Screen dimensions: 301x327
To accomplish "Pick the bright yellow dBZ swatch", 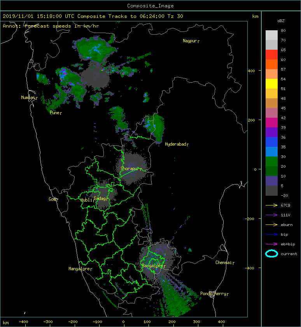I will pyautogui.click(x=271, y=83).
